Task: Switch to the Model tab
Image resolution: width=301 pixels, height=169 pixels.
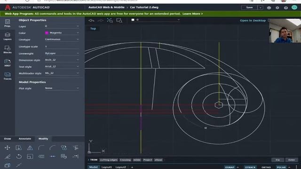Action: 93,167
